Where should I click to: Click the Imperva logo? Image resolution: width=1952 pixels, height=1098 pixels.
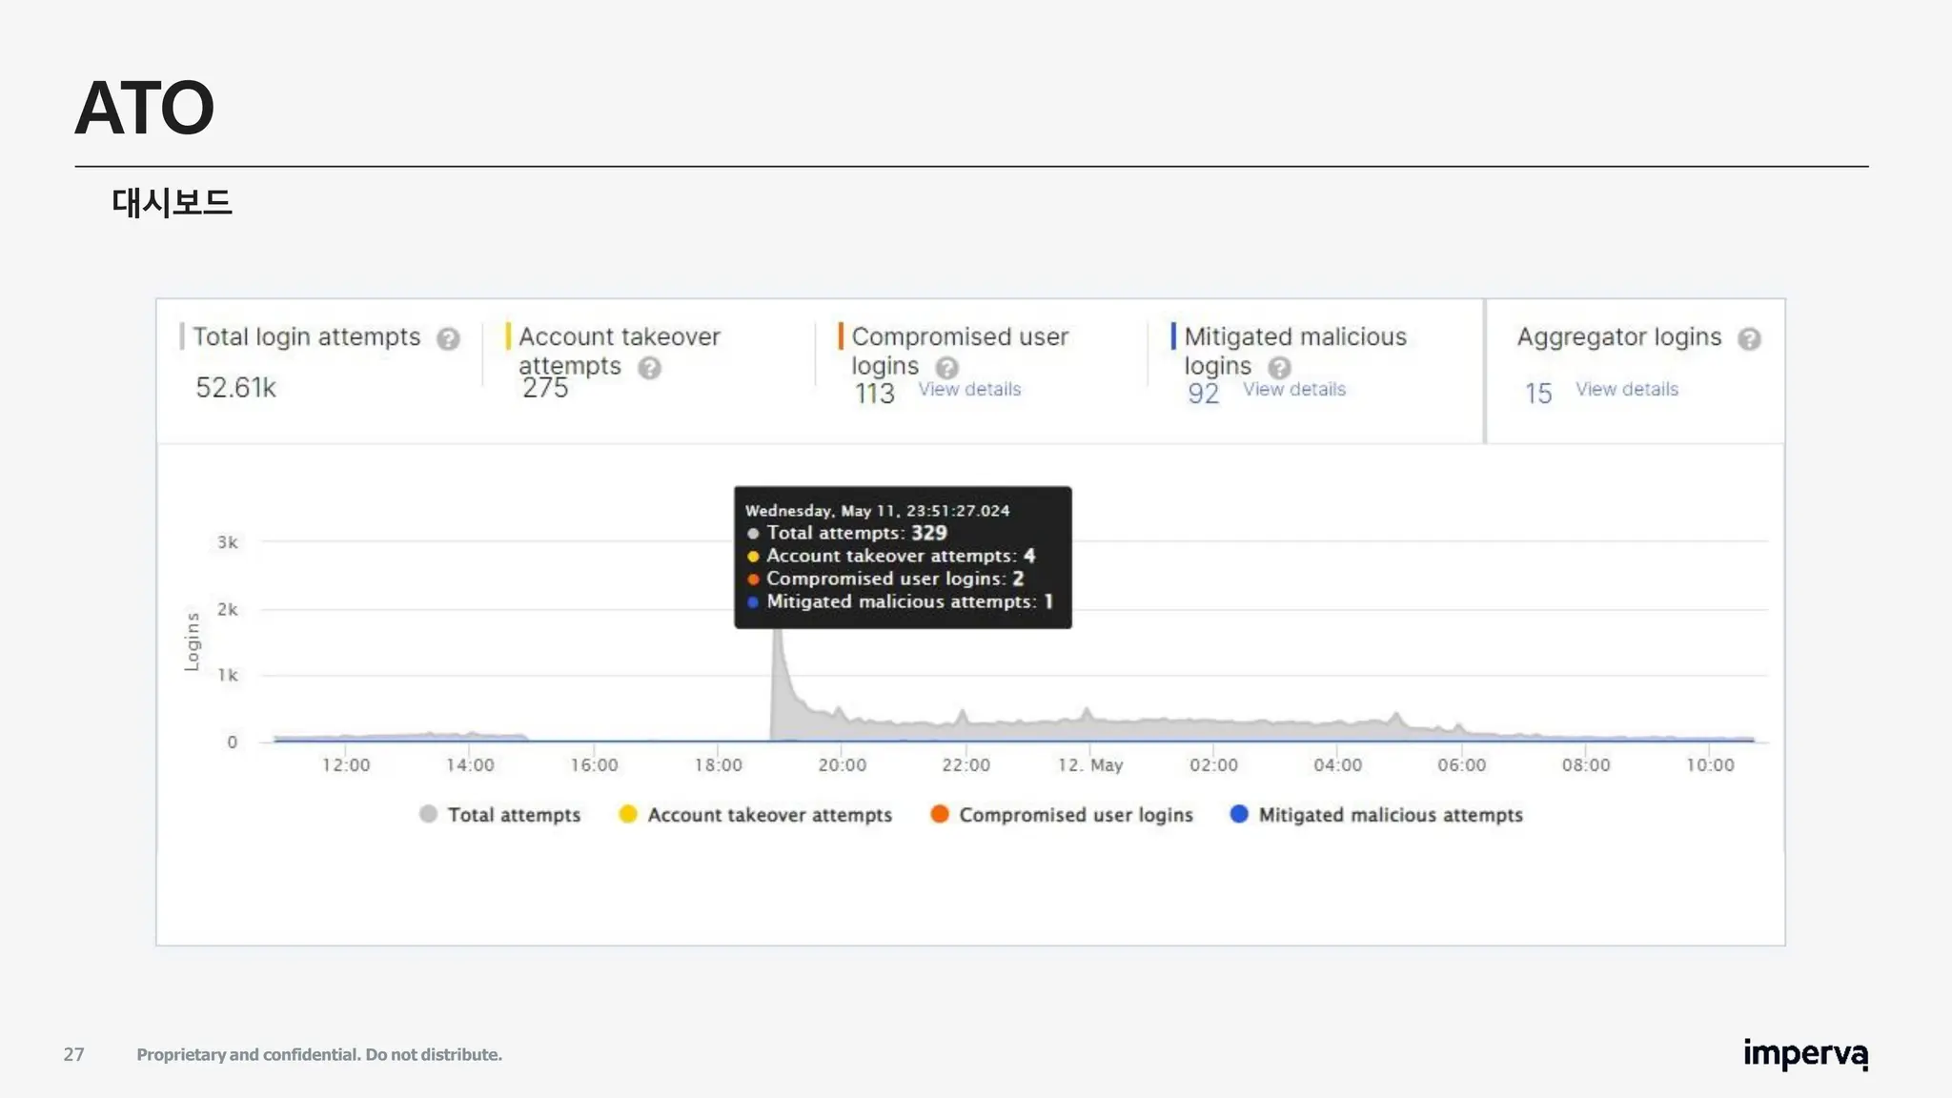pos(1805,1054)
